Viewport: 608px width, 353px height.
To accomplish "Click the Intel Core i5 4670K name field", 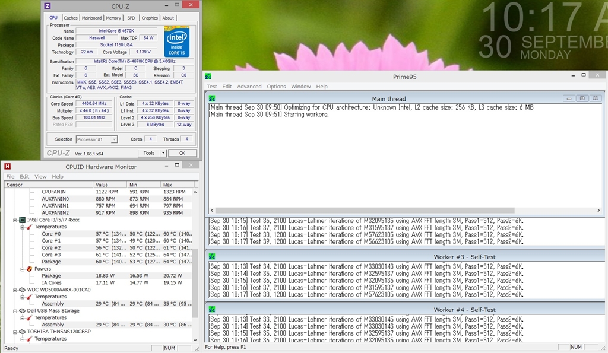I will (116, 31).
